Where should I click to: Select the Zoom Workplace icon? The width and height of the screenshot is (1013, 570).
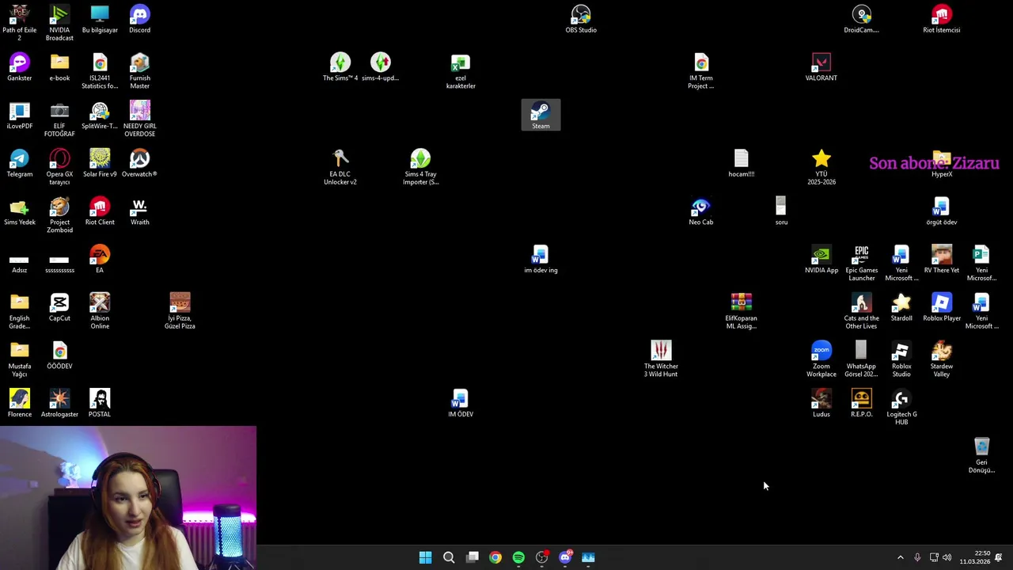(821, 359)
